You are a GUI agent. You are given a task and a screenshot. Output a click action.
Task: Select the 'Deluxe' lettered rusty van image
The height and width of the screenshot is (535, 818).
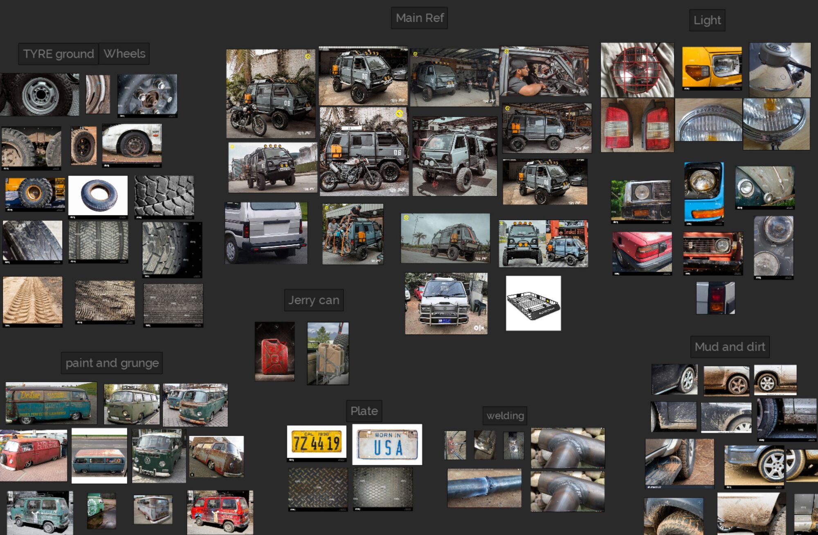coord(51,403)
